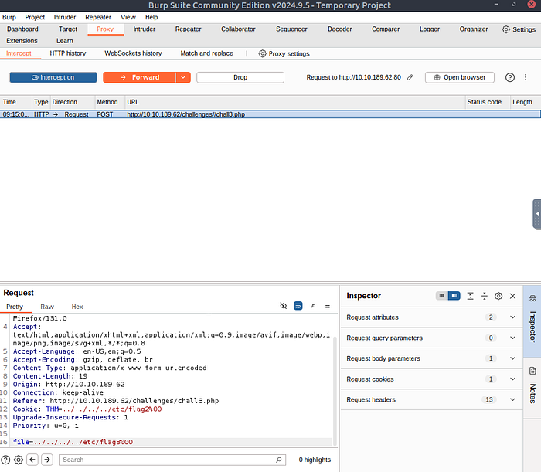Click the search magnifier icon
The image size is (541, 472).
279,460
